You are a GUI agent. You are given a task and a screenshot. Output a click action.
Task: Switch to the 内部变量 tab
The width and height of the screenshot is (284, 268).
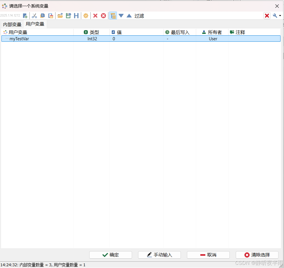click(12, 25)
